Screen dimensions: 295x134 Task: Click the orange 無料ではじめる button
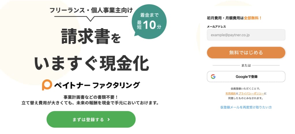point(246,52)
